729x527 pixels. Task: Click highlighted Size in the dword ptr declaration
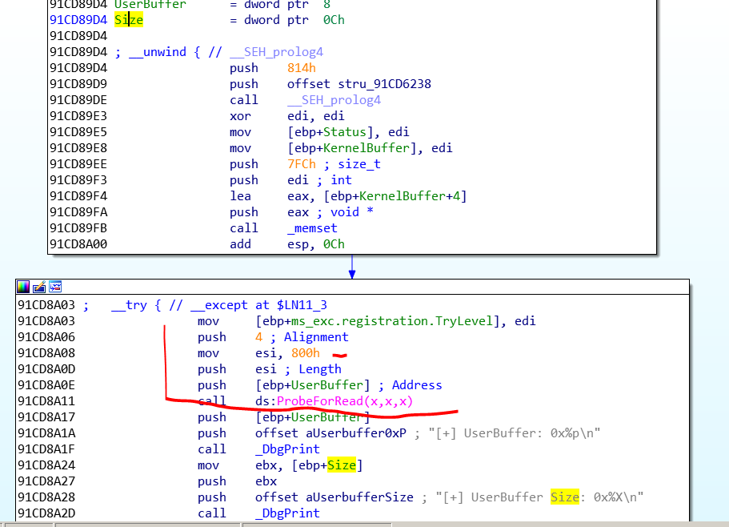click(129, 19)
